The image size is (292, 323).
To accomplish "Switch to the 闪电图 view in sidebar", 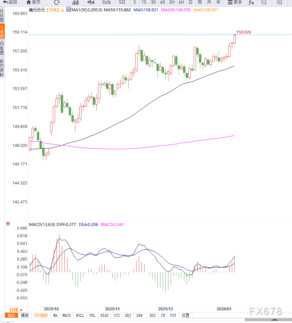I will pyautogui.click(x=2, y=48).
